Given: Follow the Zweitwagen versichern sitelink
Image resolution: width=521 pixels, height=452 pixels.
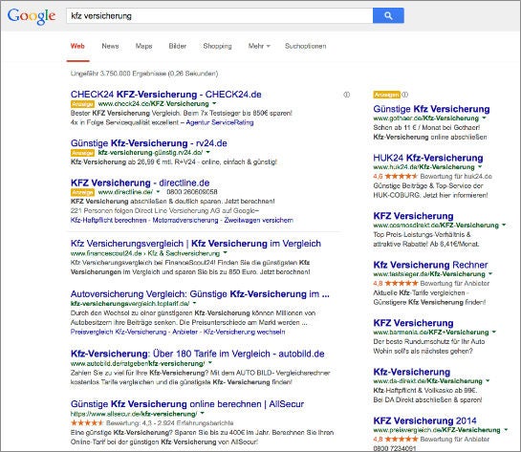Looking at the screenshot, I should 259,220.
